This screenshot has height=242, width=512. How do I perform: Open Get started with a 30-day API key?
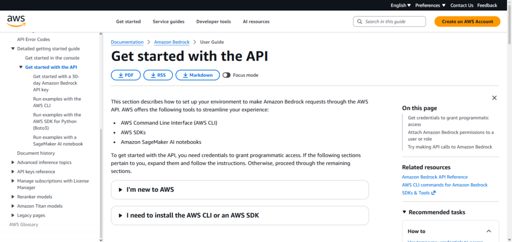point(56,83)
